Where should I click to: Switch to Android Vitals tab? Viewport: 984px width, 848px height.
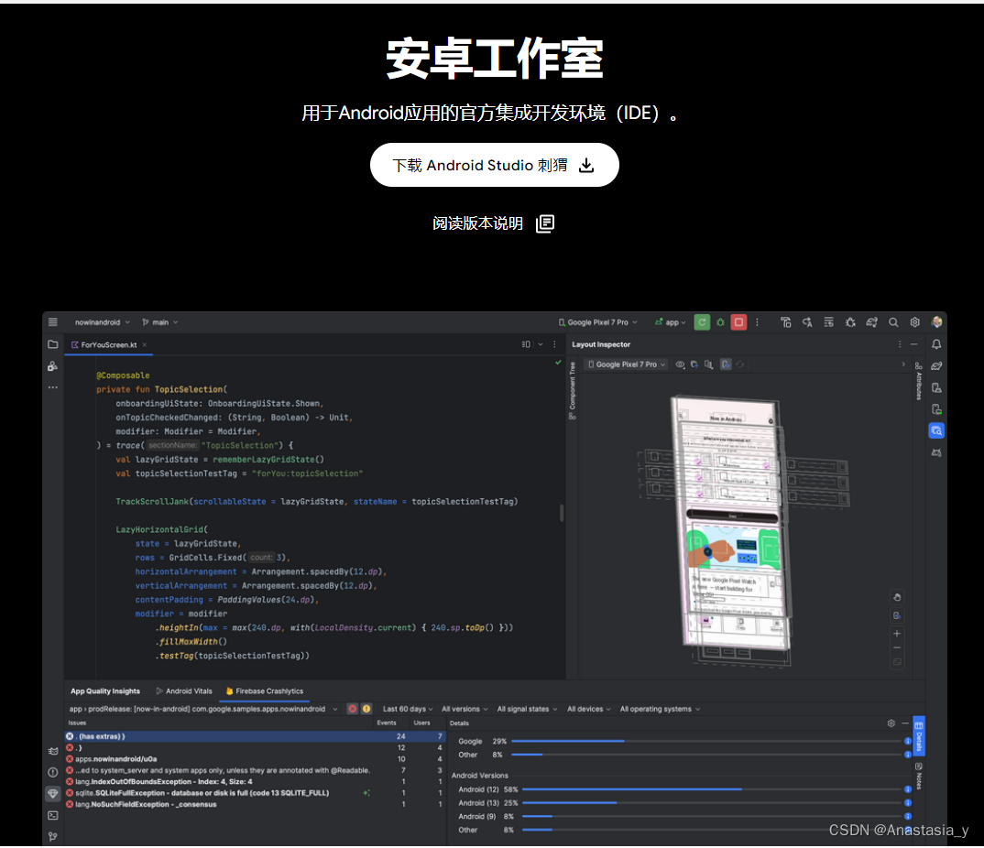[184, 691]
